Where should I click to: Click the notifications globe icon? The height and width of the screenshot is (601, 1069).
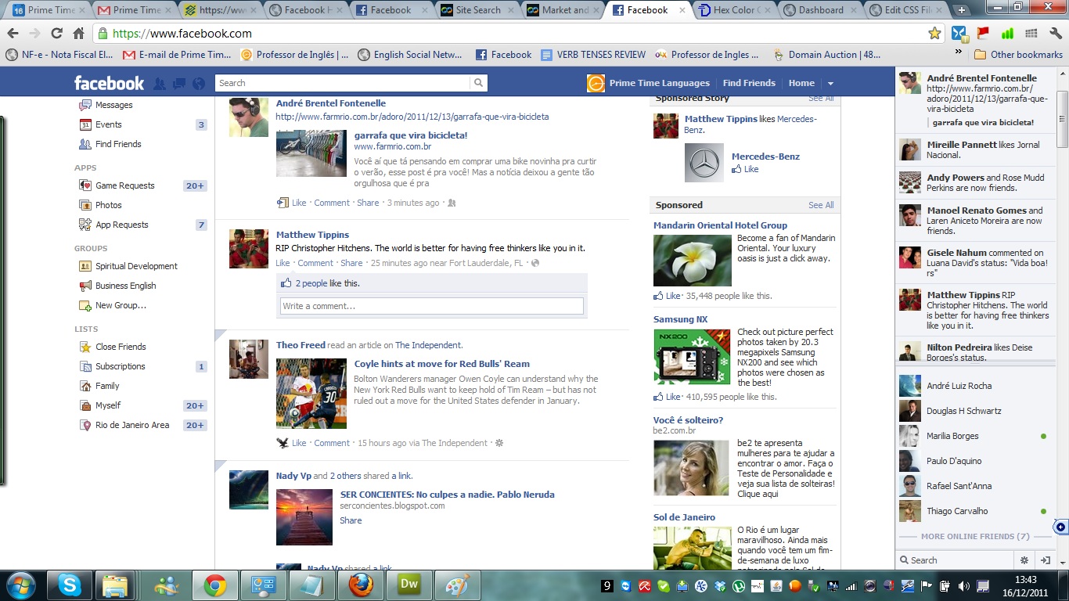[199, 84]
